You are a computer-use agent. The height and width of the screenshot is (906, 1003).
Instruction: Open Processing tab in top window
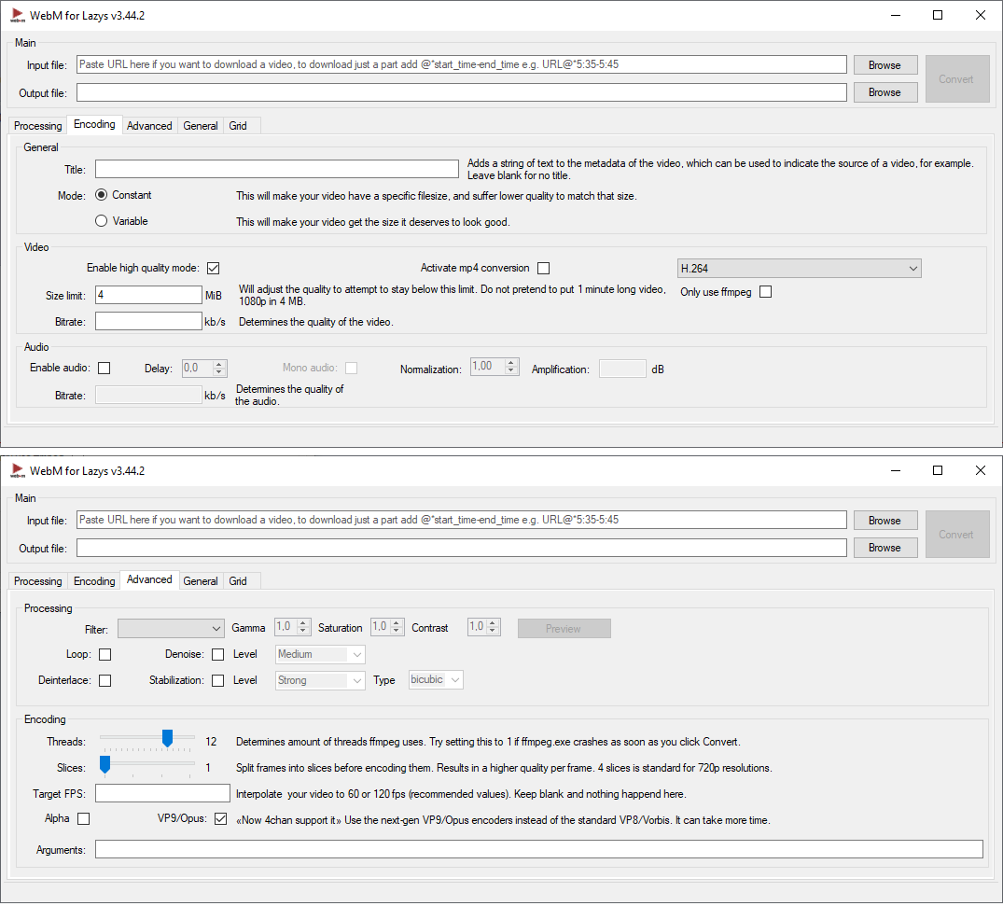[37, 126]
